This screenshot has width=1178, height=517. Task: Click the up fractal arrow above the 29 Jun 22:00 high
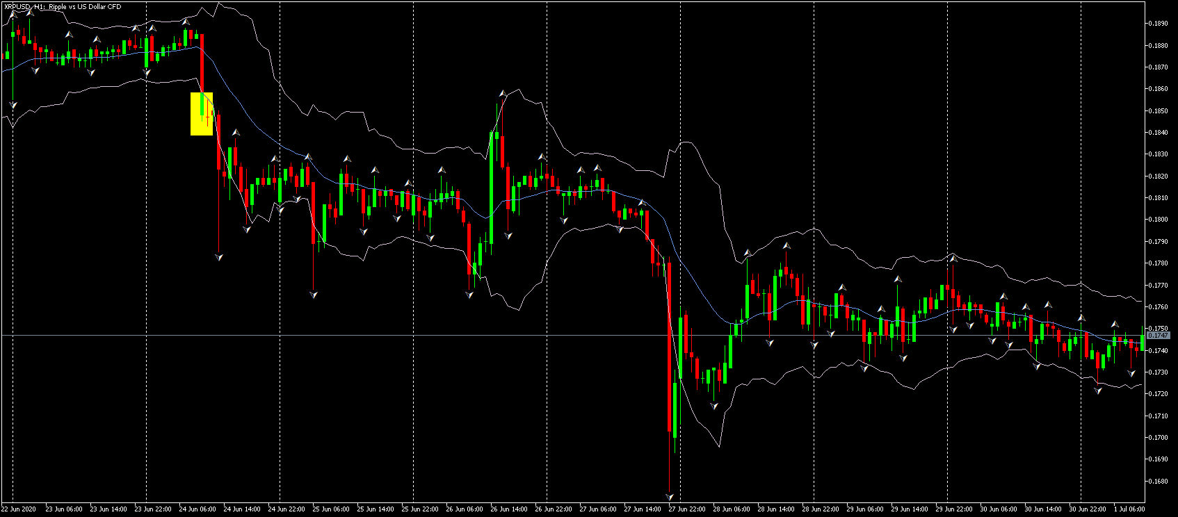953,258
